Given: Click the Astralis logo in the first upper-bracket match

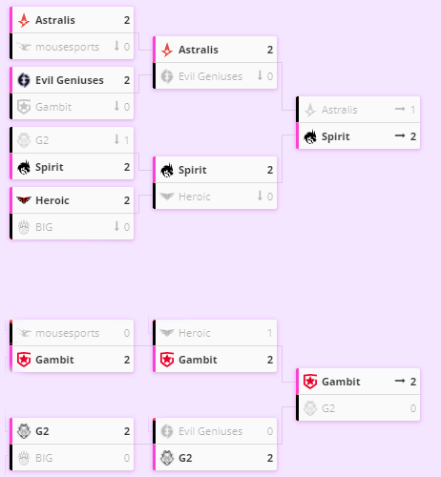Looking at the screenshot, I should [x=24, y=20].
